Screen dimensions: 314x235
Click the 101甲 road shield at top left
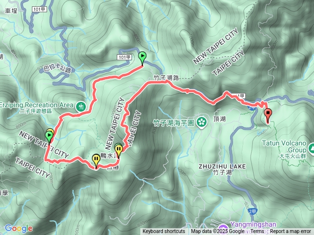39,9
